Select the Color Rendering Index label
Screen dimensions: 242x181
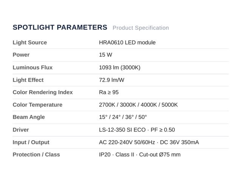coord(43,92)
